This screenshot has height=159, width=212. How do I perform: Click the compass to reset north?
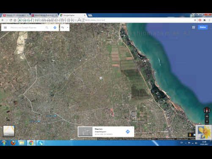click(207, 110)
